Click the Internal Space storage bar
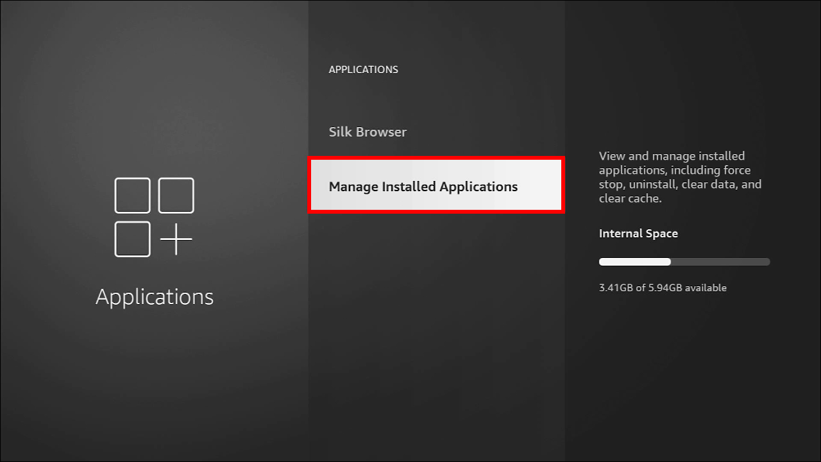The width and height of the screenshot is (821, 462). tap(684, 262)
